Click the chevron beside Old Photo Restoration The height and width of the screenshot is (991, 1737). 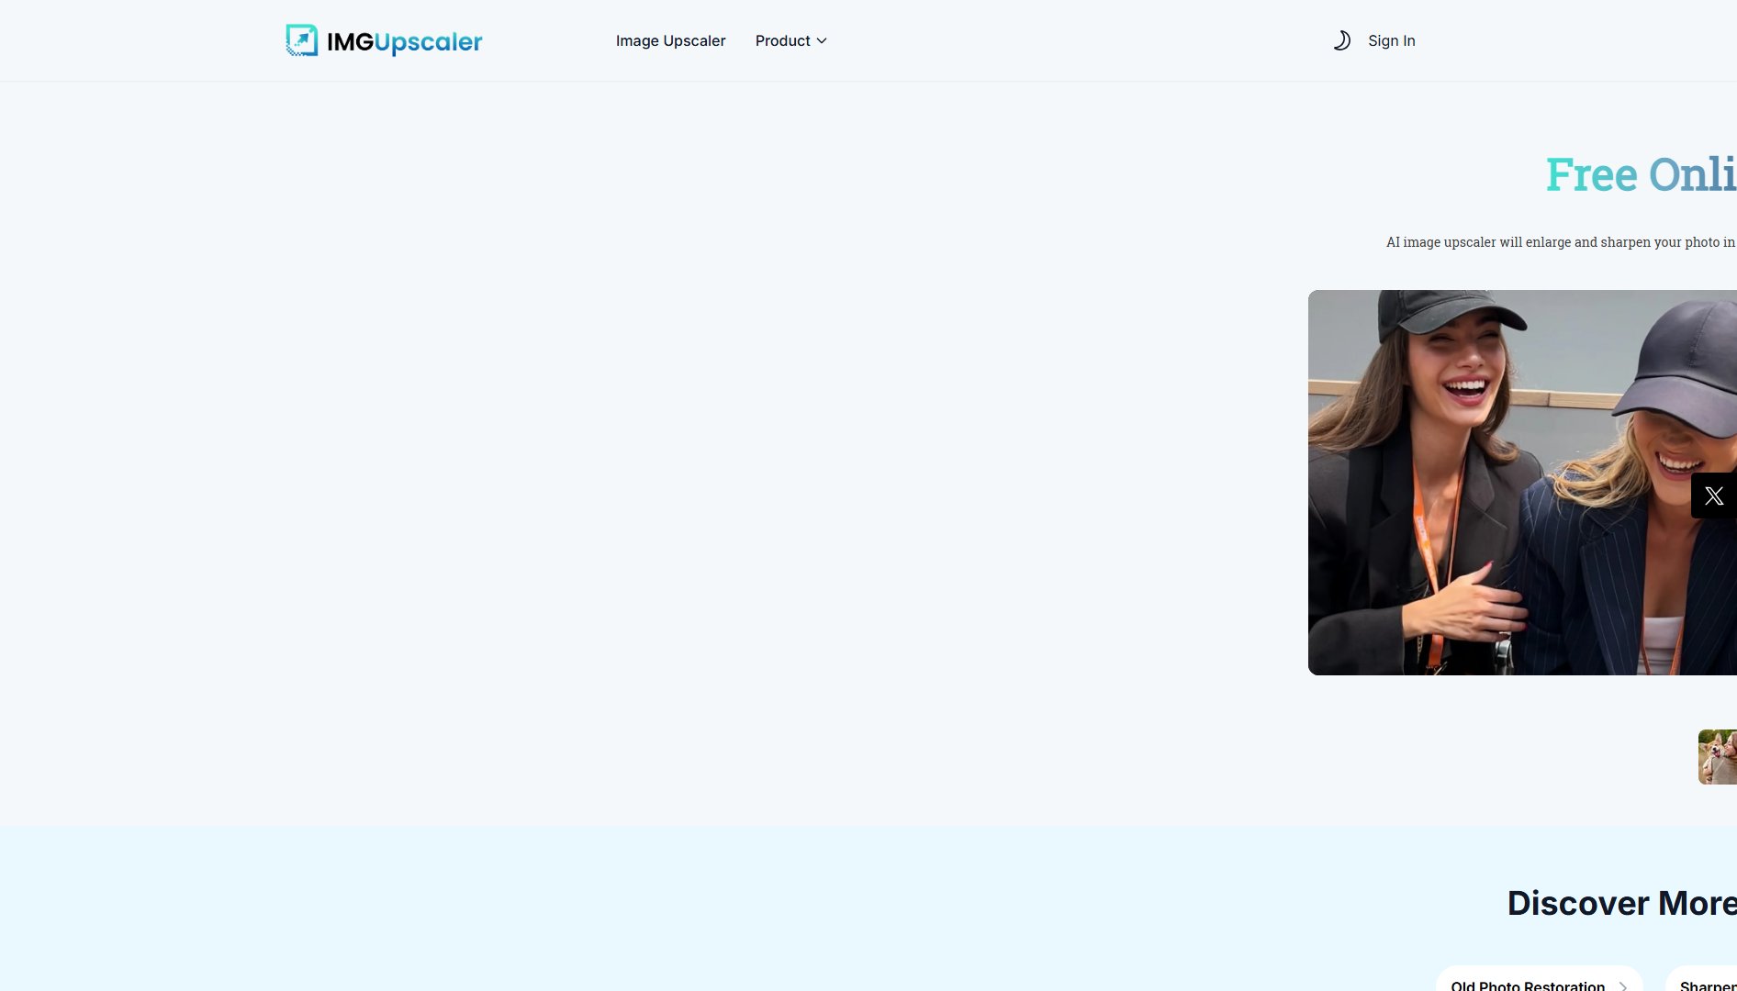click(x=1623, y=985)
